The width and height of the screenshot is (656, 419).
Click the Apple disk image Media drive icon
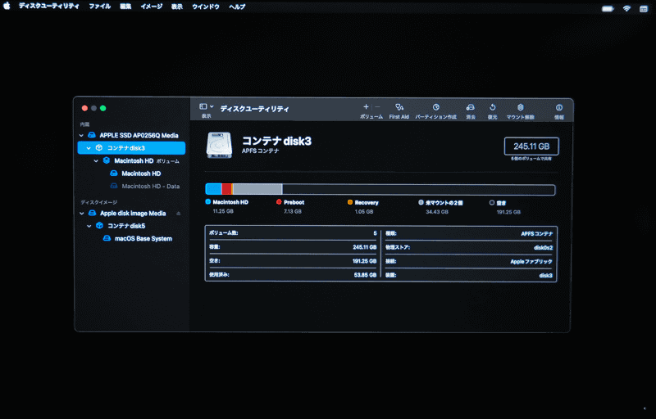[x=92, y=213]
